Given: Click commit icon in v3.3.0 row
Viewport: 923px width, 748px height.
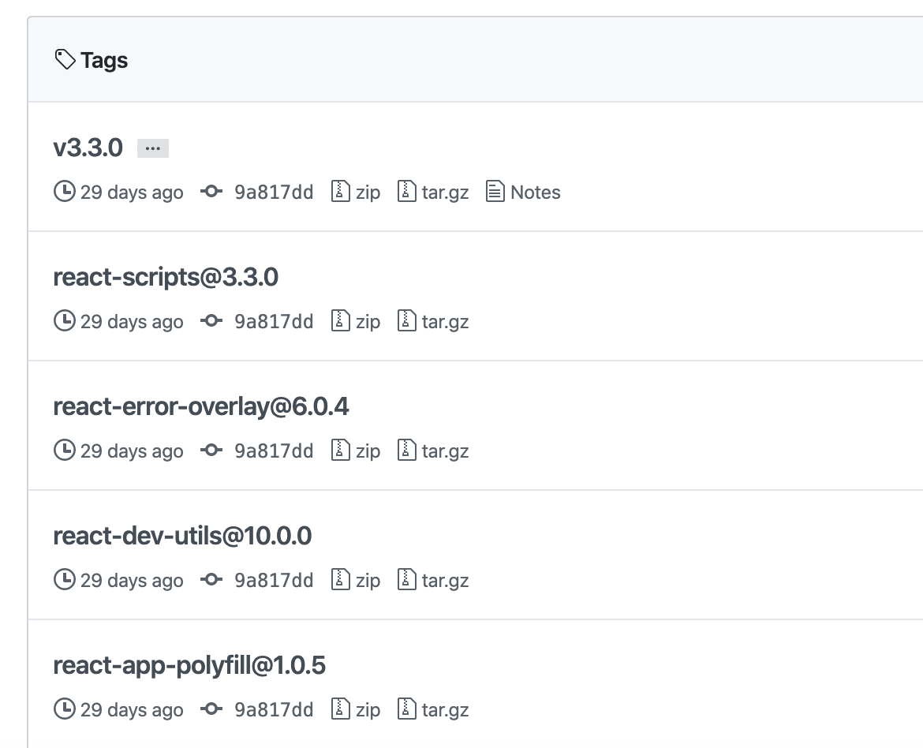Looking at the screenshot, I should pyautogui.click(x=211, y=192).
